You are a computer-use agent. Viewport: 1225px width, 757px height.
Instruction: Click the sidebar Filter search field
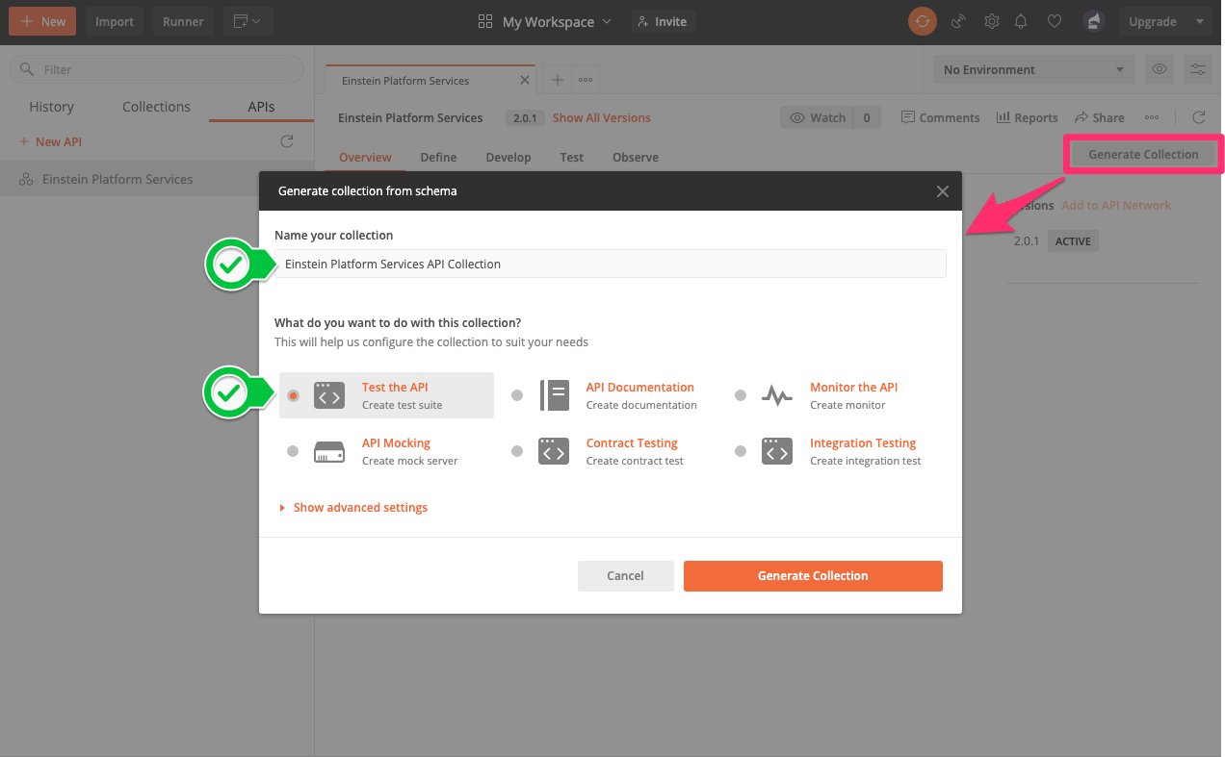click(156, 69)
